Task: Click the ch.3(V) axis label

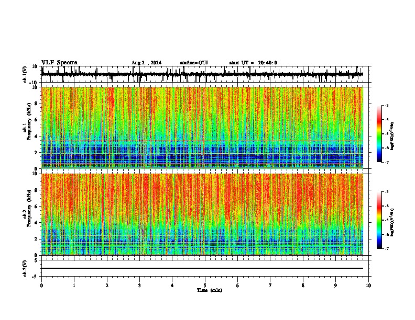Action: [25, 268]
